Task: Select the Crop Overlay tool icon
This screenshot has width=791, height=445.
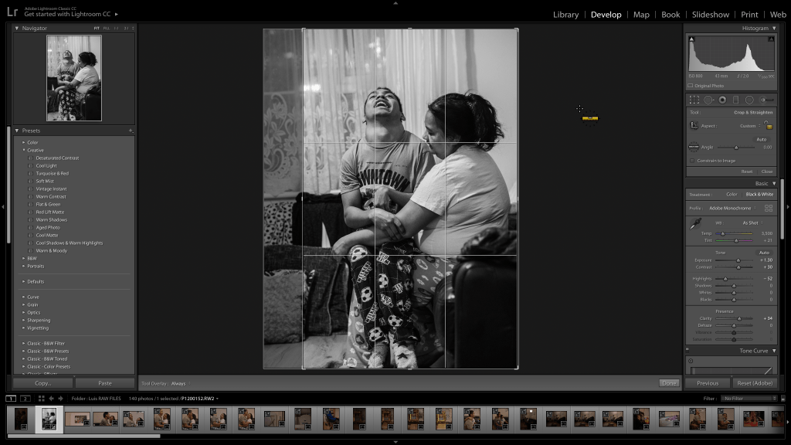Action: [694, 100]
